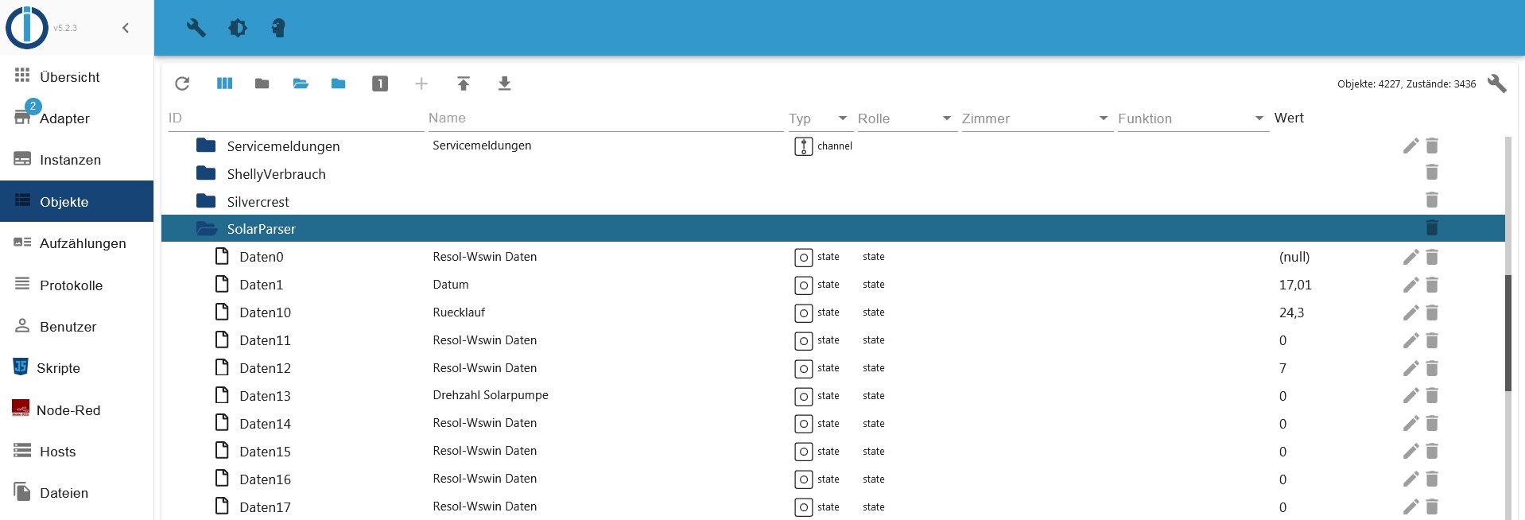Viewport: 1525px width, 520px height.
Task: Toggle expert mode head icon
Action: pyautogui.click(x=277, y=28)
